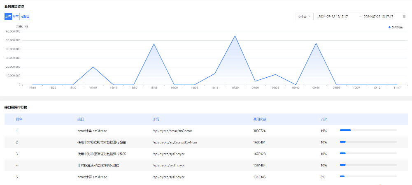The image size is (412, 185).
Task: Select the first tab under 业务流量监控
Action: coord(8,16)
